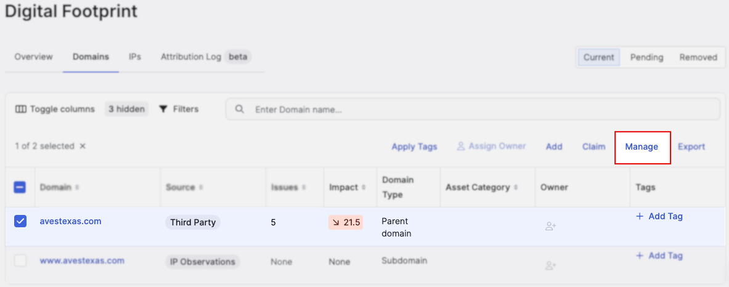Open the avestexas.com domain link
This screenshot has width=729, height=287.
pyautogui.click(x=71, y=221)
